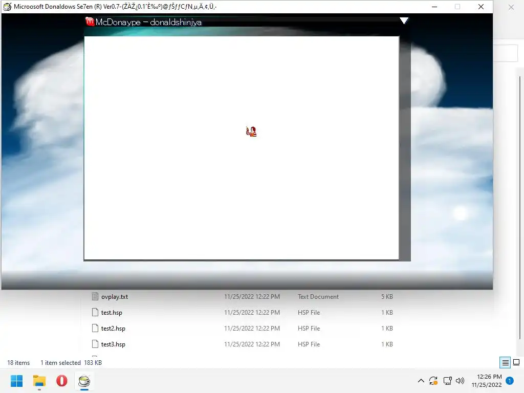Click the test3.hsp file icon
The height and width of the screenshot is (393, 524).
pyautogui.click(x=95, y=344)
